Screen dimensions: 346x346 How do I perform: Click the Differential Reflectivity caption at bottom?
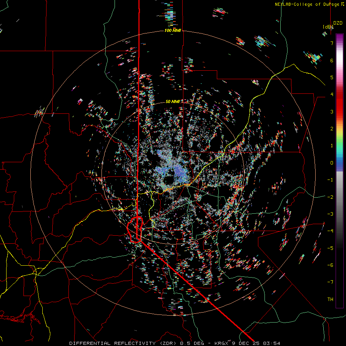coord(175,343)
